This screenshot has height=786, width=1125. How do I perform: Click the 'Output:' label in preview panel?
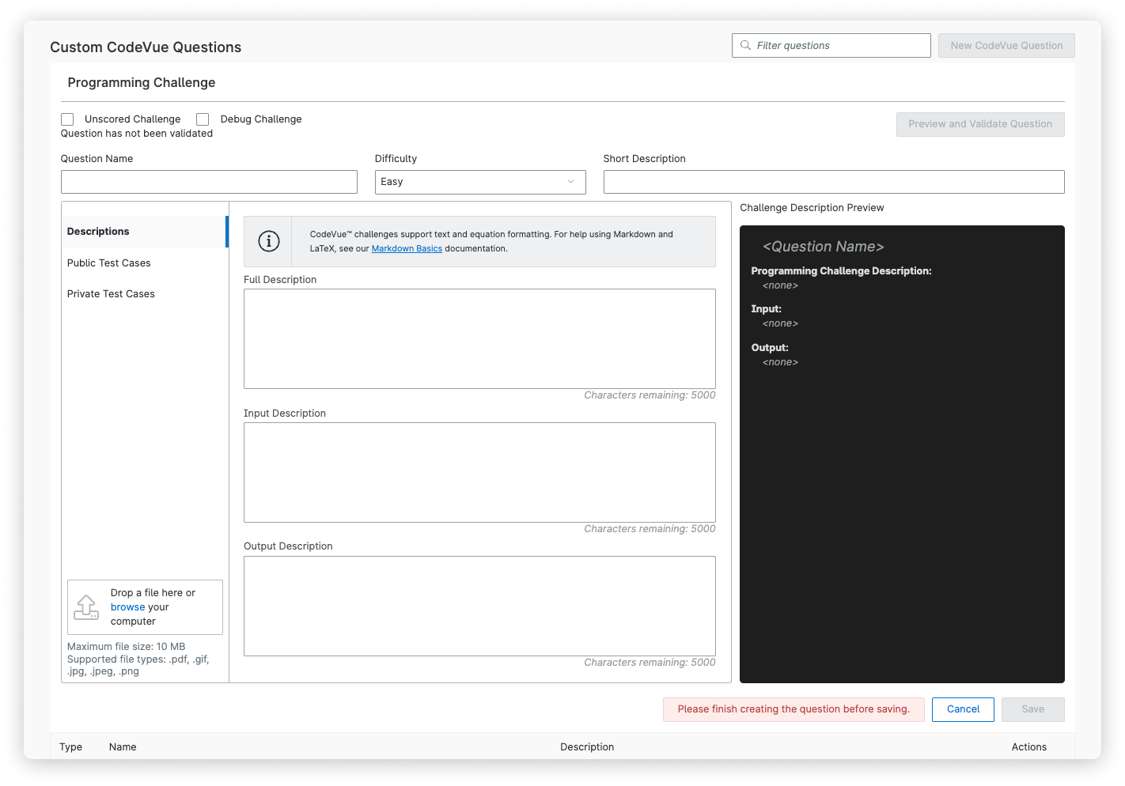pos(770,348)
